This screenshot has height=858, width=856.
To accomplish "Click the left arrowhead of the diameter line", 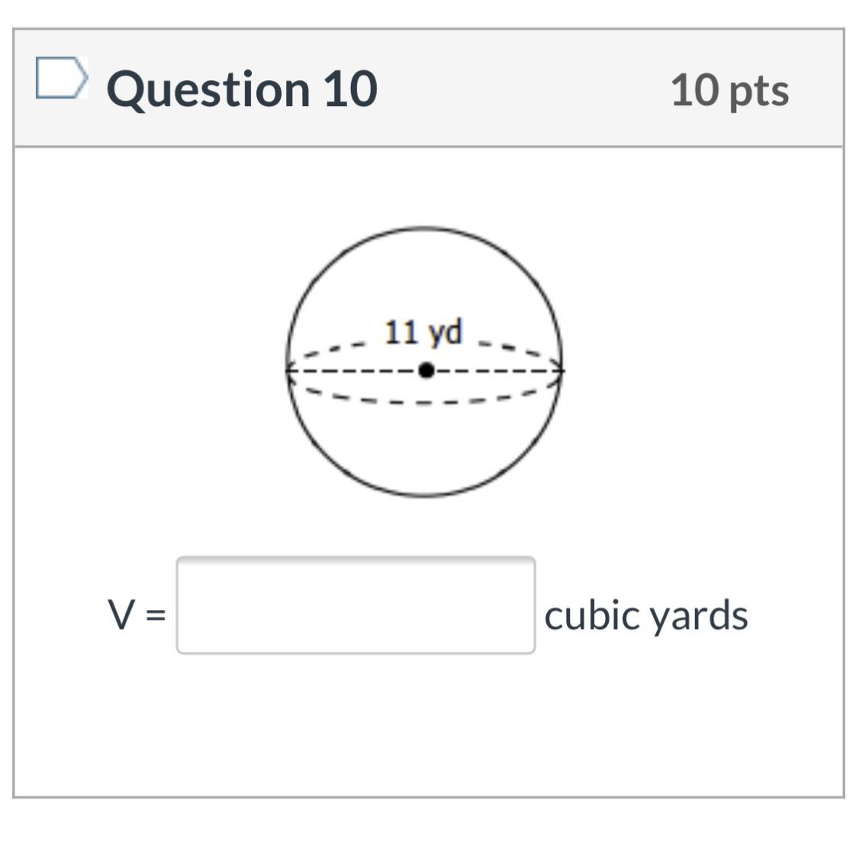I will pos(291,371).
